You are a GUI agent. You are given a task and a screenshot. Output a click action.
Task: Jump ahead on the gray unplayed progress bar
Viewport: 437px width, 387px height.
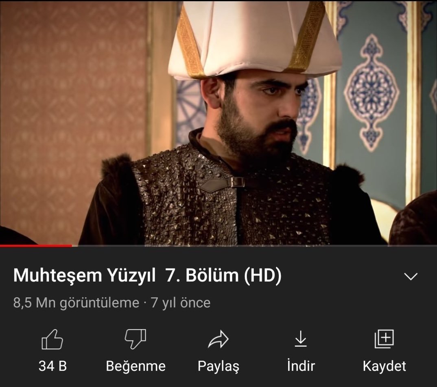[x=254, y=246]
